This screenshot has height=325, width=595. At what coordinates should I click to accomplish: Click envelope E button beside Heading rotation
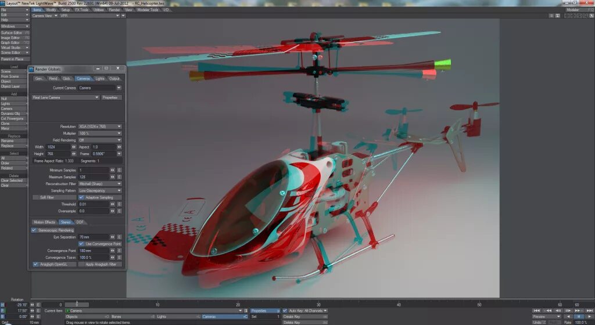click(x=38, y=305)
